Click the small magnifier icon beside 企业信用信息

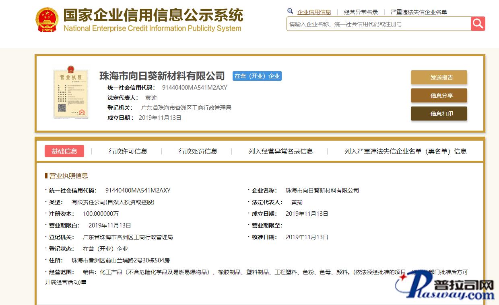tap(290, 11)
